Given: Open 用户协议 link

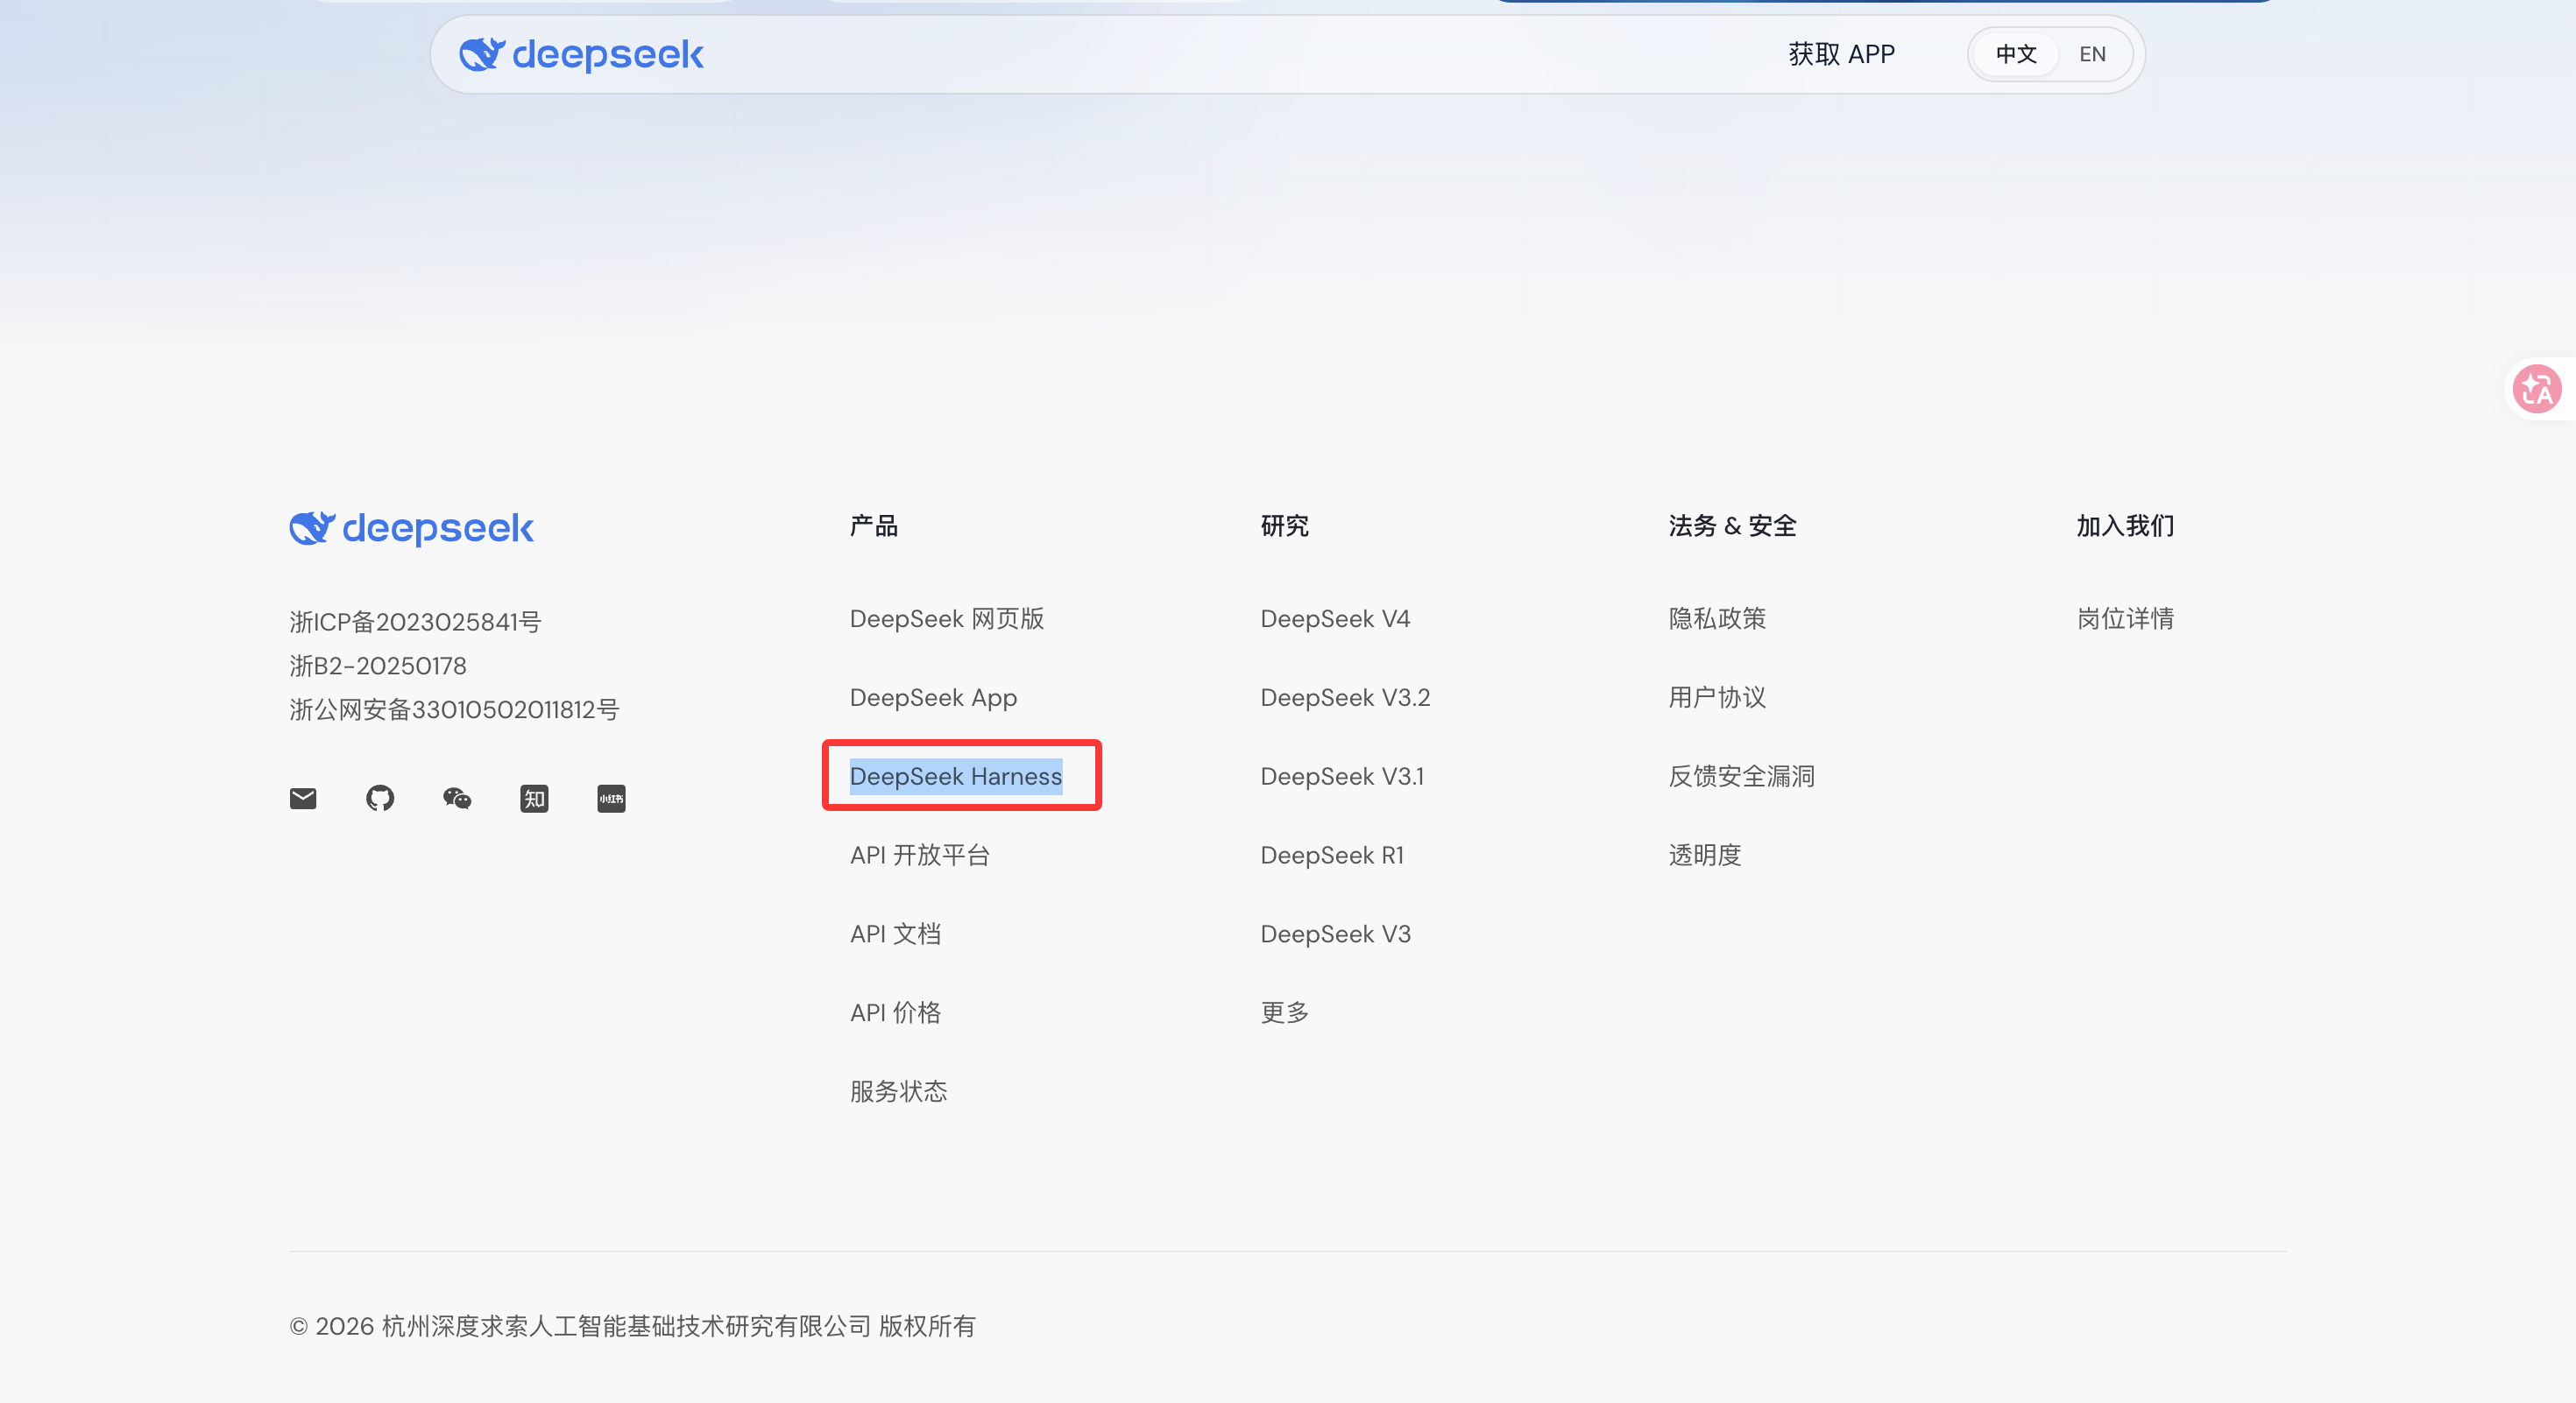Looking at the screenshot, I should point(1717,697).
